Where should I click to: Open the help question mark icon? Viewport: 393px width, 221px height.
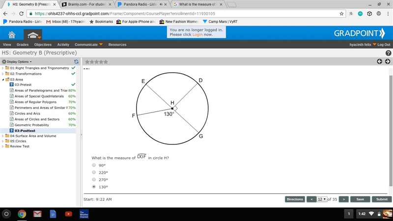[x=388, y=53]
